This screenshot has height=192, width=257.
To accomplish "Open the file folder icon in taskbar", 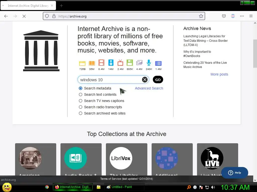I will pyautogui.click(x=98, y=187).
